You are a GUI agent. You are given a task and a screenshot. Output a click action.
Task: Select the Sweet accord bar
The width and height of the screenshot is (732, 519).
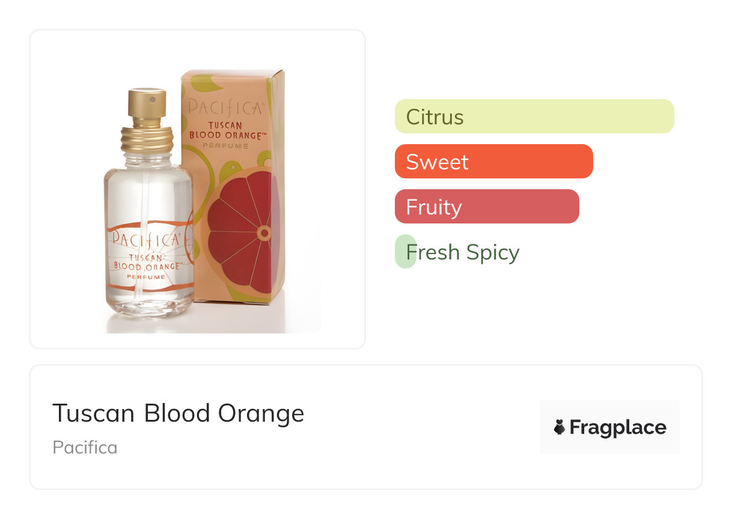coord(493,162)
